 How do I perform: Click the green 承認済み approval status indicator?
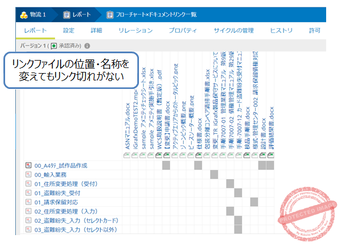(x=53, y=46)
